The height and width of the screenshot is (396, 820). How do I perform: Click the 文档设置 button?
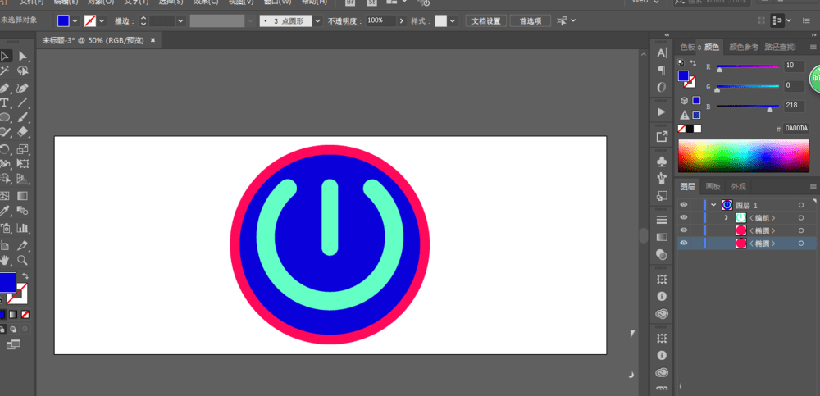[485, 21]
